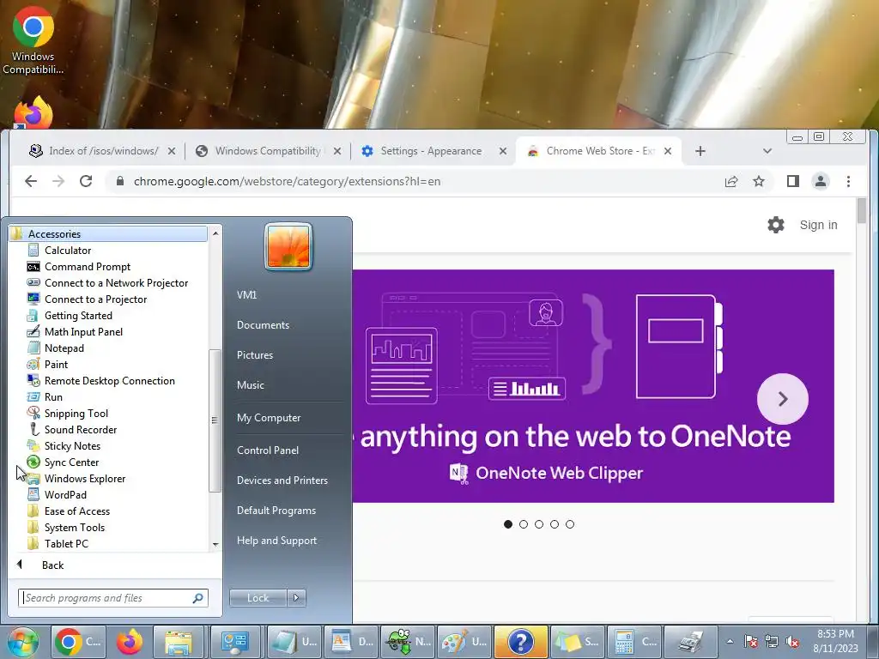This screenshot has height=659, width=879.
Task: Open Calculator from Accessories menu
Action: pyautogui.click(x=67, y=251)
